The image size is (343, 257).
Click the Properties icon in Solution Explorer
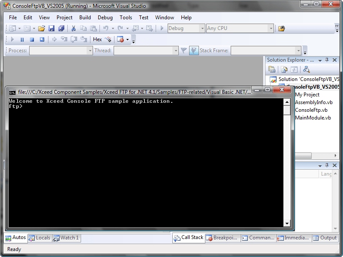point(271,69)
